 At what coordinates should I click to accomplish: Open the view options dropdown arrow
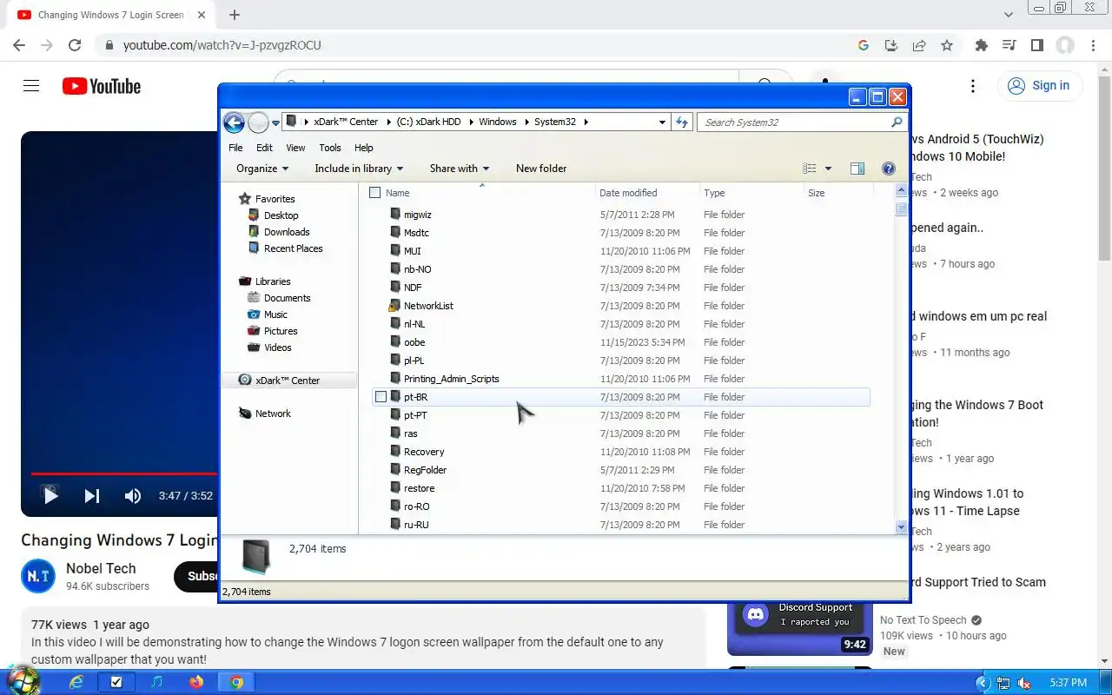pos(828,169)
